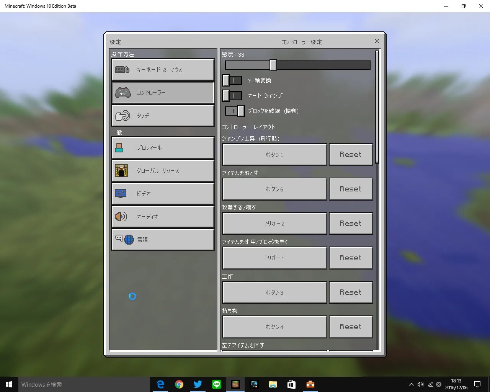Select the Minecraft taskbar icon

pyautogui.click(x=235, y=384)
